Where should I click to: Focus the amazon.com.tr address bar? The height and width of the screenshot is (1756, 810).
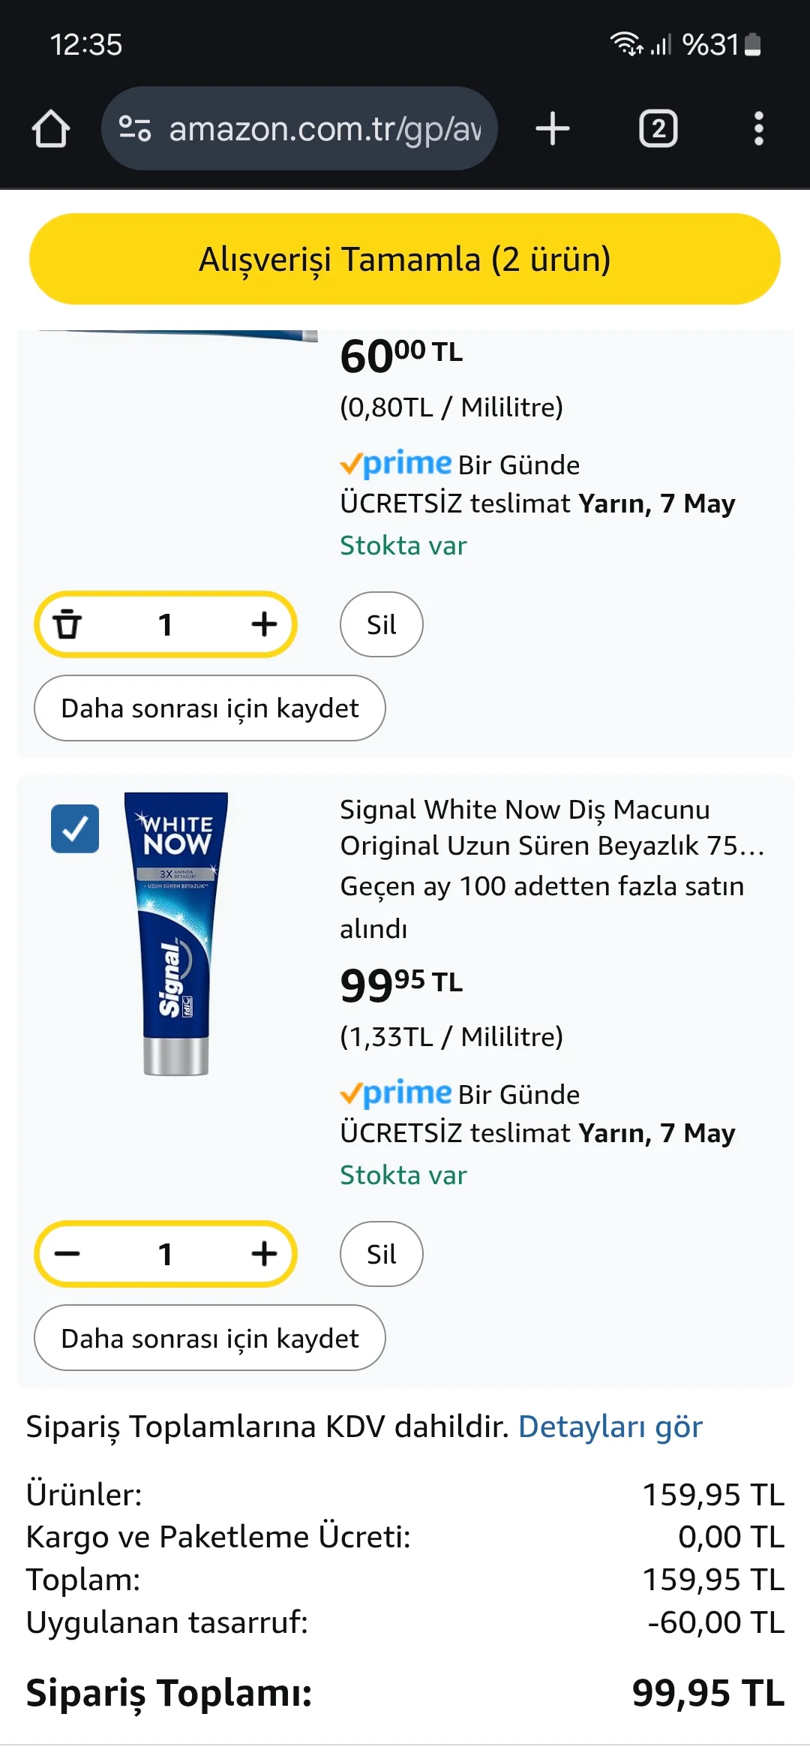[x=324, y=128]
